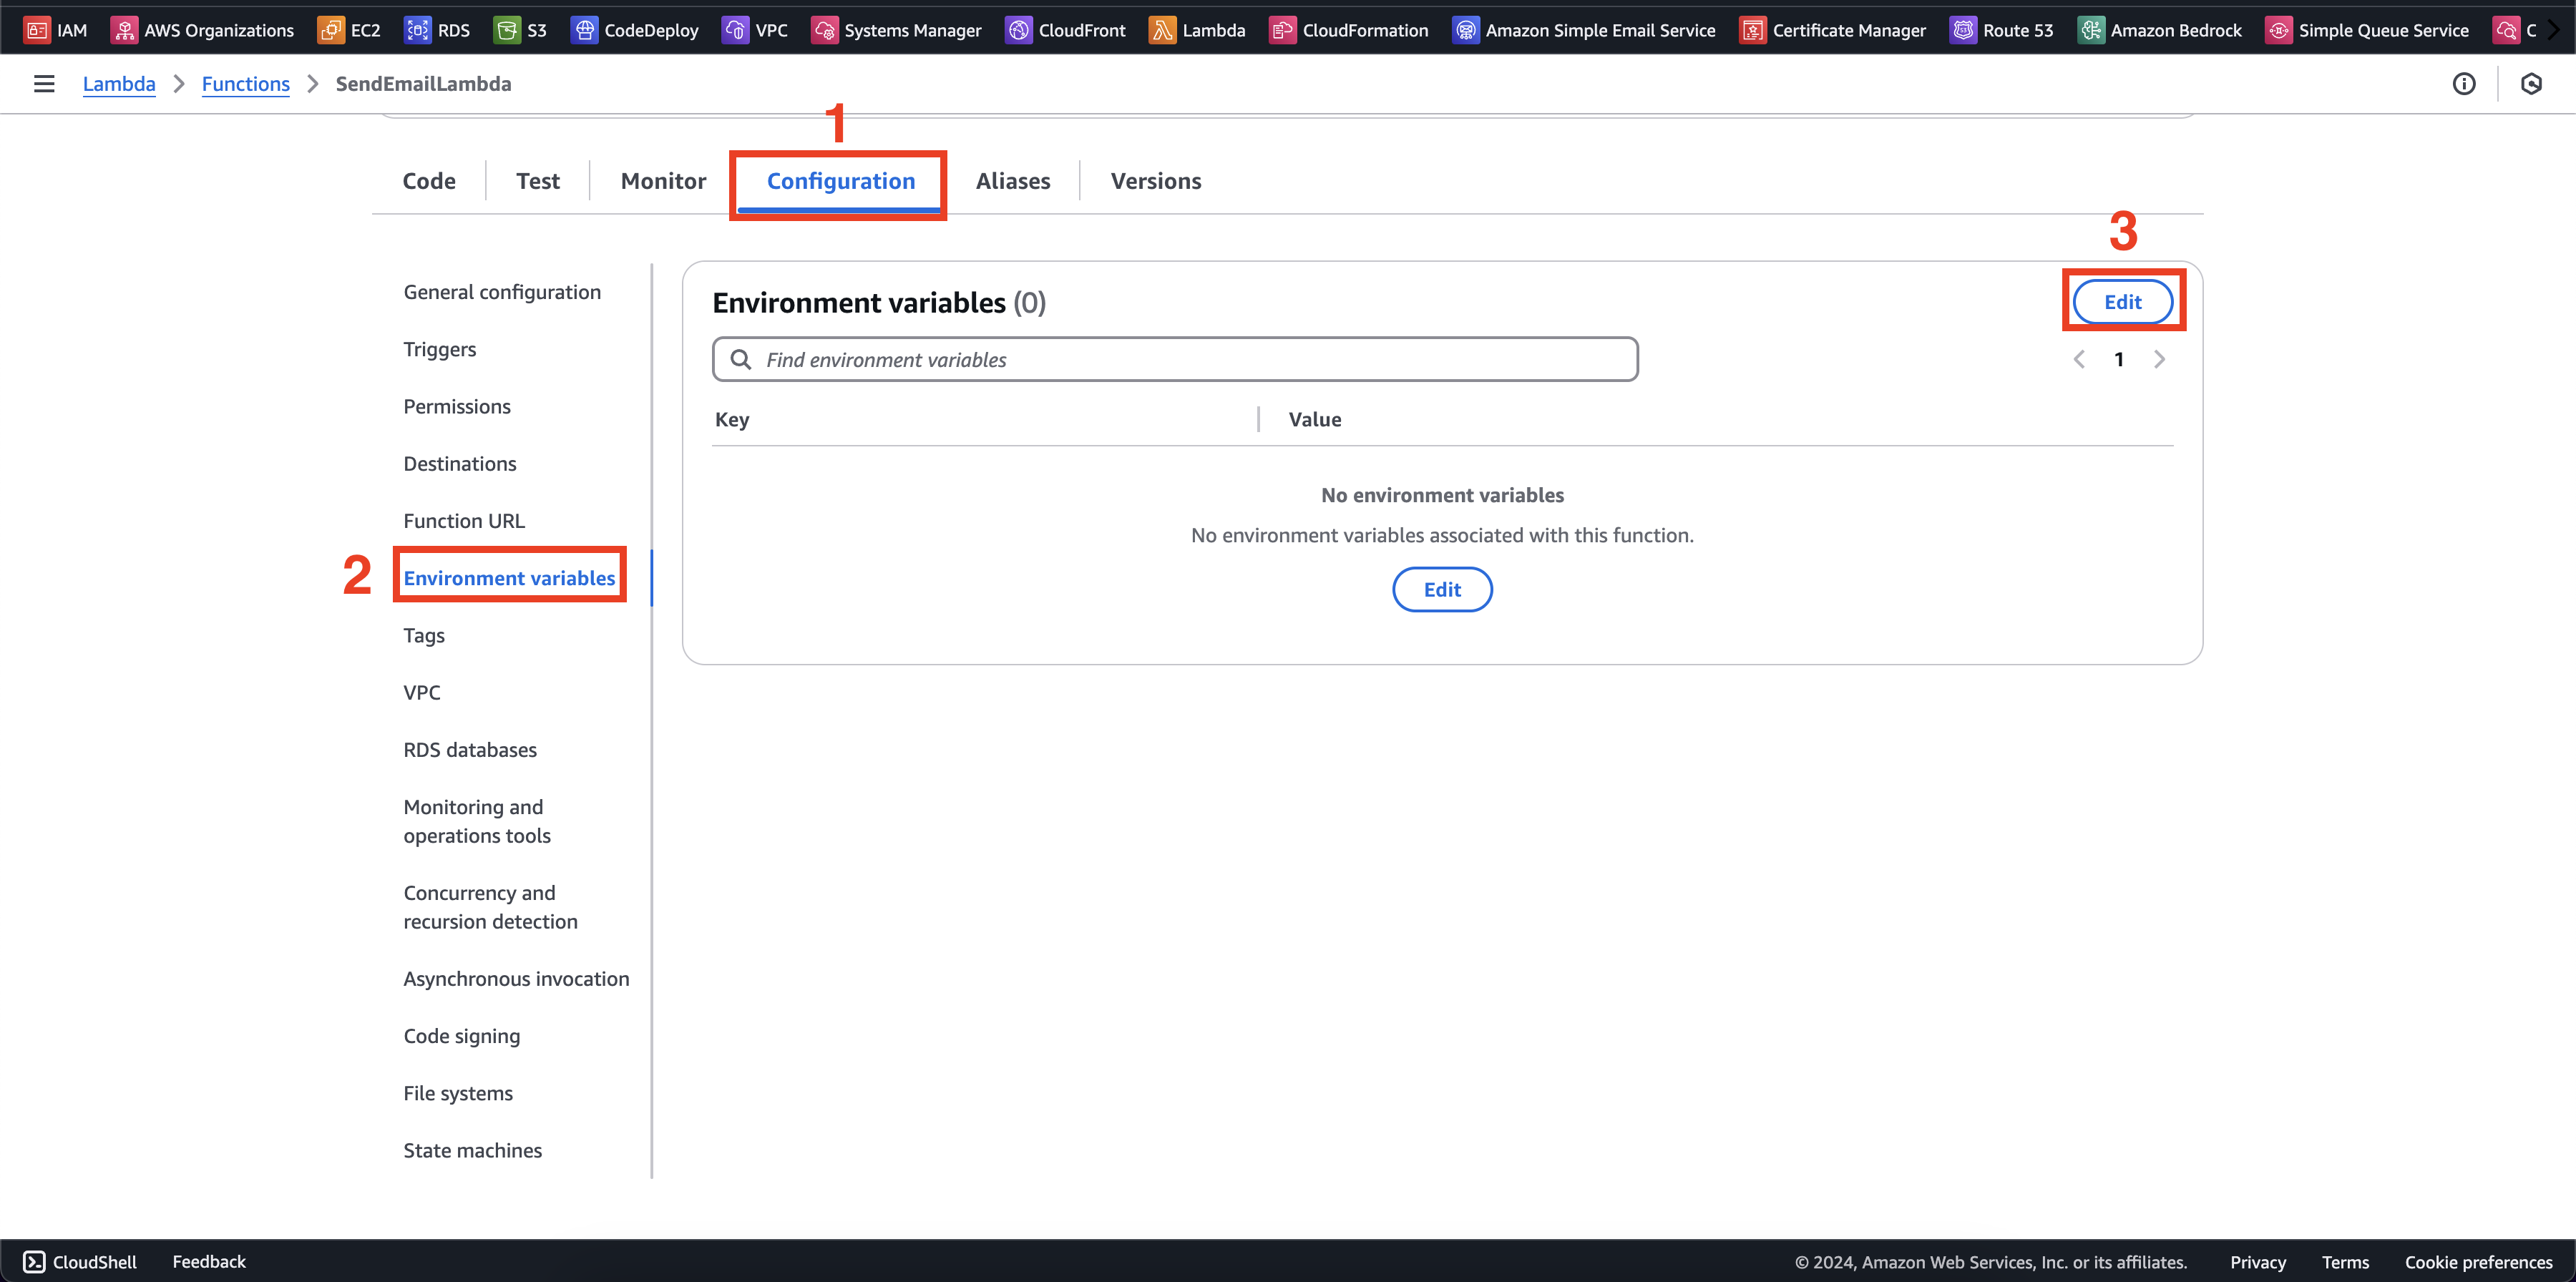Open the General configuration section

[x=501, y=290]
